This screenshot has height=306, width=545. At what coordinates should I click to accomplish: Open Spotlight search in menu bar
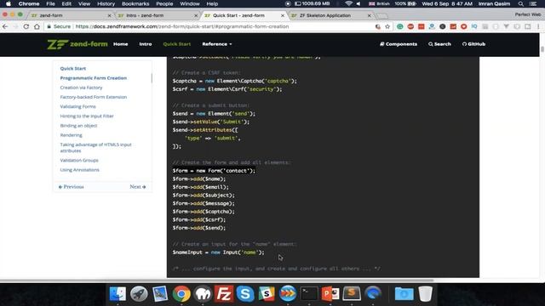520,3
